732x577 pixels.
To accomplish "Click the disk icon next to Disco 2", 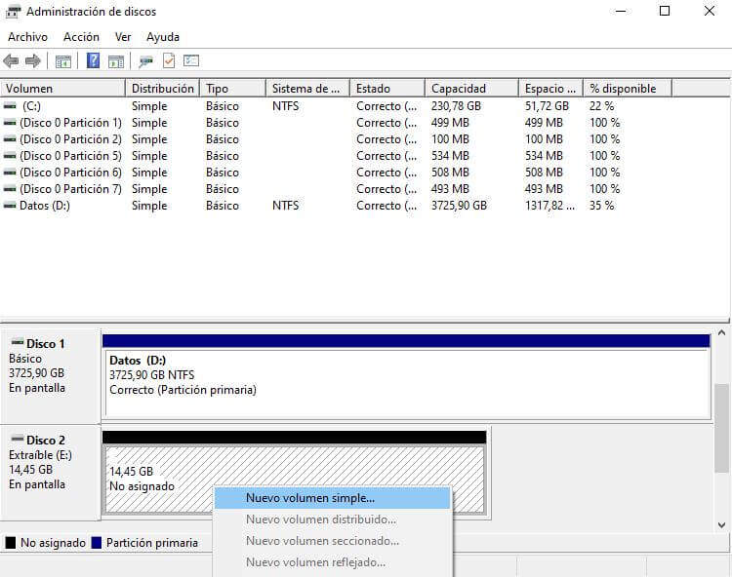I will click(x=18, y=439).
